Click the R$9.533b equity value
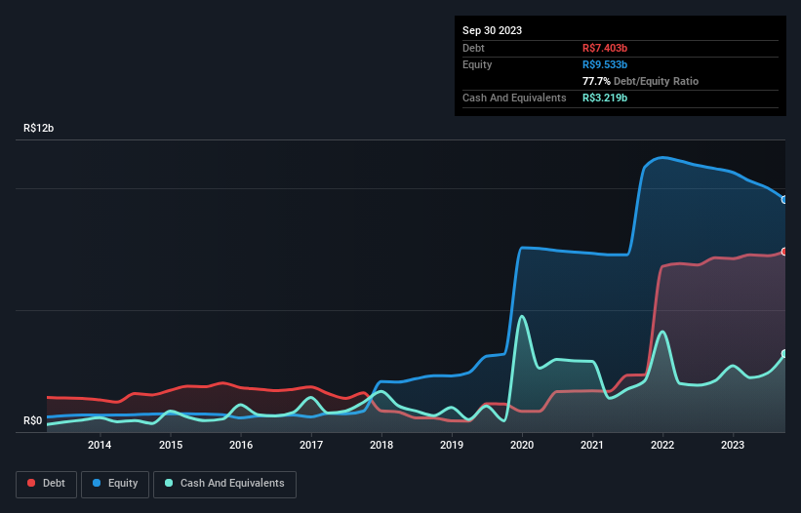Viewport: 801px width, 513px height. (605, 64)
